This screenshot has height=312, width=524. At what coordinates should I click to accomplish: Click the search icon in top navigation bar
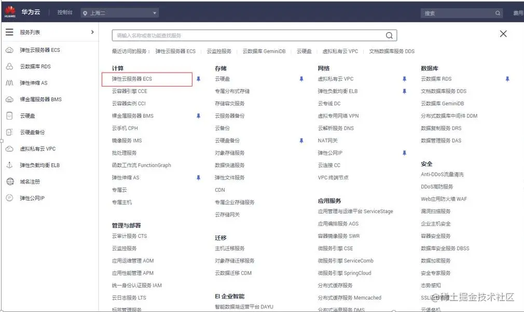[498, 13]
